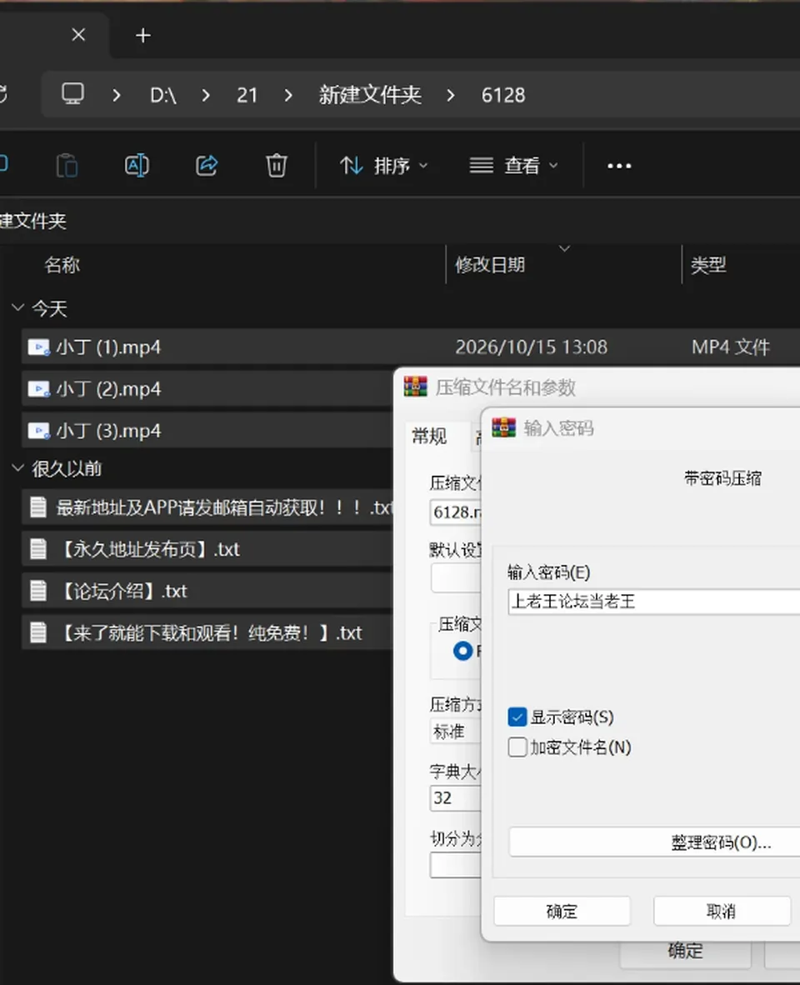The image size is (800, 985).
Task: Select the file 小丁 (1).mp4
Action: (x=411, y=347)
